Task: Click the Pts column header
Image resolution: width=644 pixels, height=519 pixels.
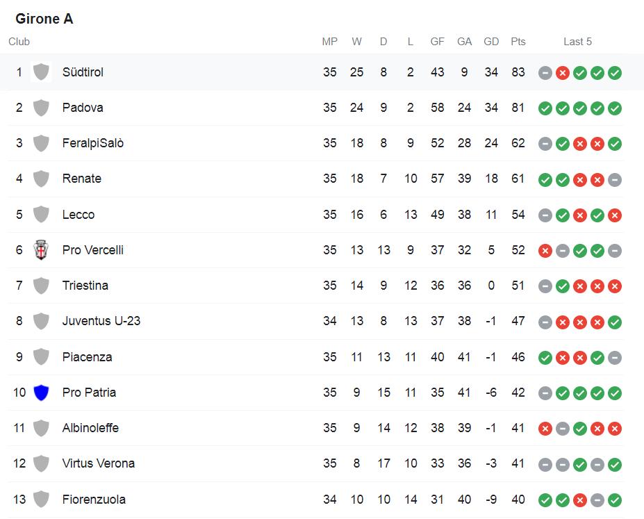Action: (518, 42)
